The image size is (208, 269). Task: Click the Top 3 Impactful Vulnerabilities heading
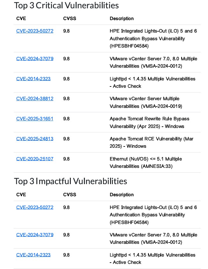tap(71, 181)
